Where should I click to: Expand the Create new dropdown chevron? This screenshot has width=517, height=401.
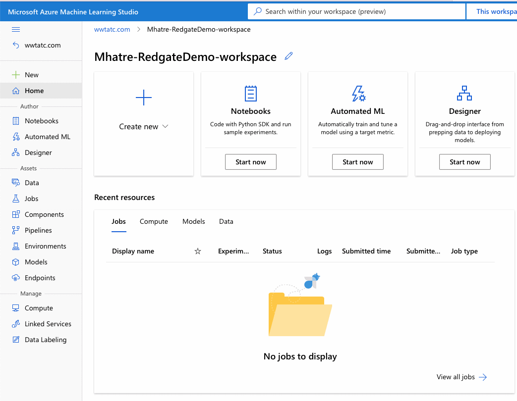click(166, 126)
